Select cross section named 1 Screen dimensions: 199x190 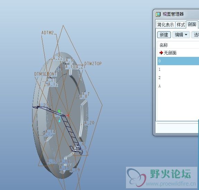click(178, 69)
